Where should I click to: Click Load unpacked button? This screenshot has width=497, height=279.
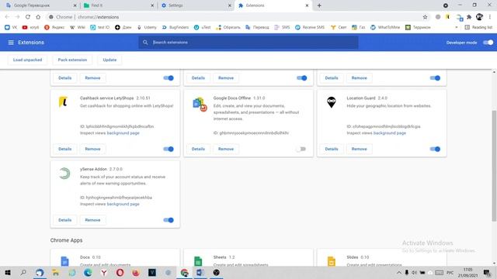28,60
